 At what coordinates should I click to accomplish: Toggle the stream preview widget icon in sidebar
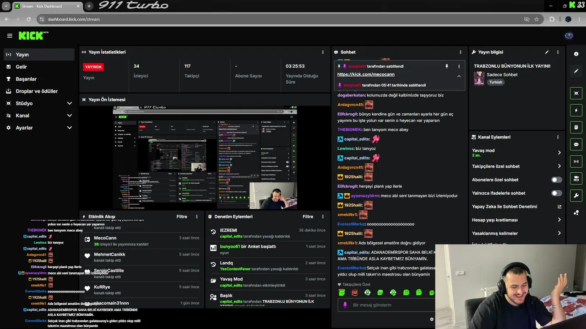click(576, 93)
